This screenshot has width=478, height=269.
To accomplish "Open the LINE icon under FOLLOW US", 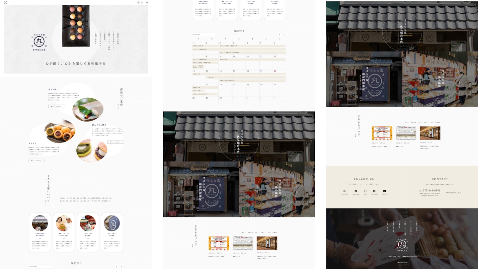I will (365, 191).
